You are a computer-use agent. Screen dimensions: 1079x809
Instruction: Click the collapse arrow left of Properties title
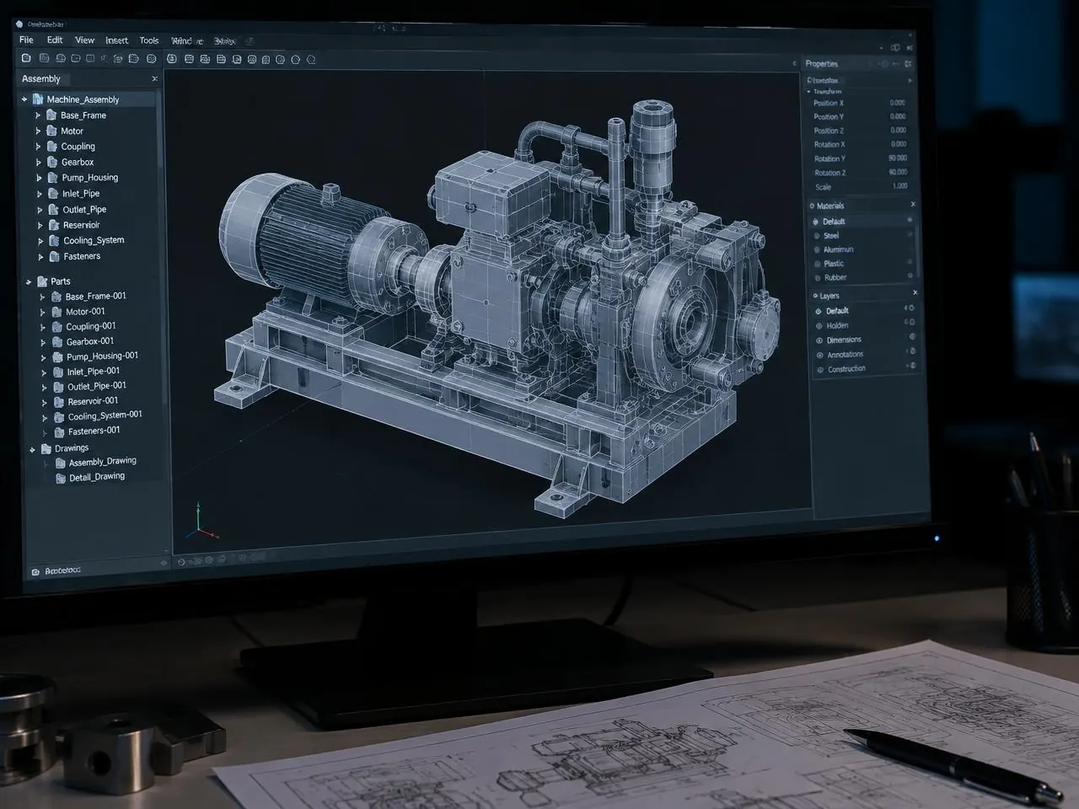pyautogui.click(x=794, y=63)
